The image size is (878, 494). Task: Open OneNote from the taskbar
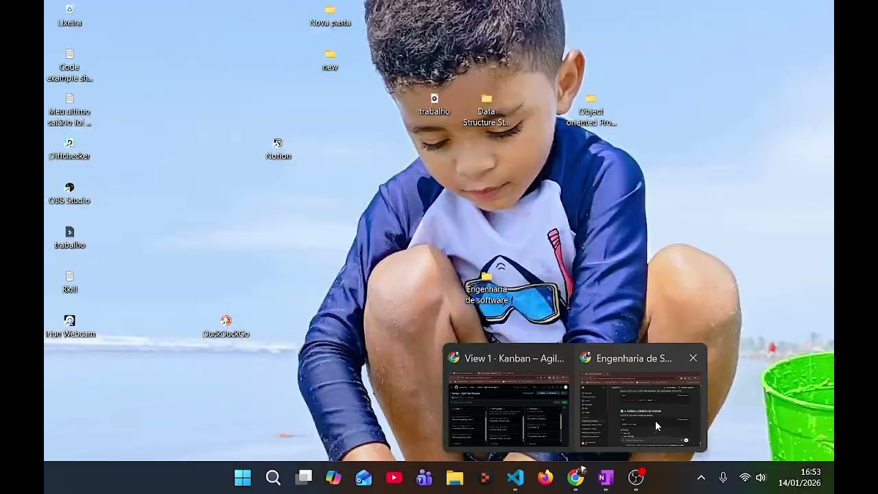click(x=606, y=478)
